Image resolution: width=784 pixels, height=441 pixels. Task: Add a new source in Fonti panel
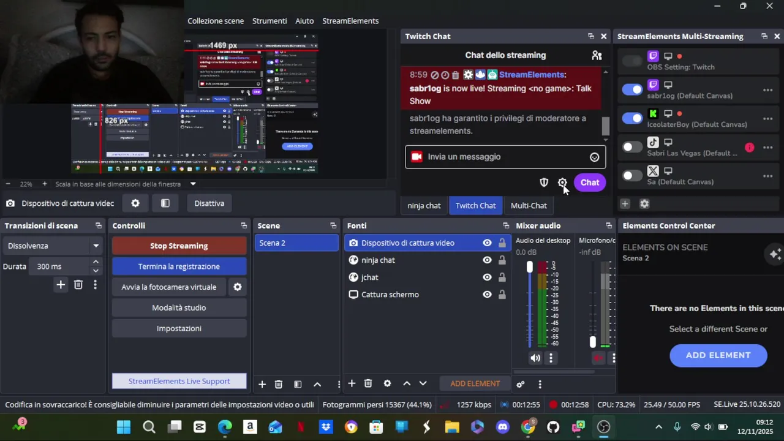point(352,383)
